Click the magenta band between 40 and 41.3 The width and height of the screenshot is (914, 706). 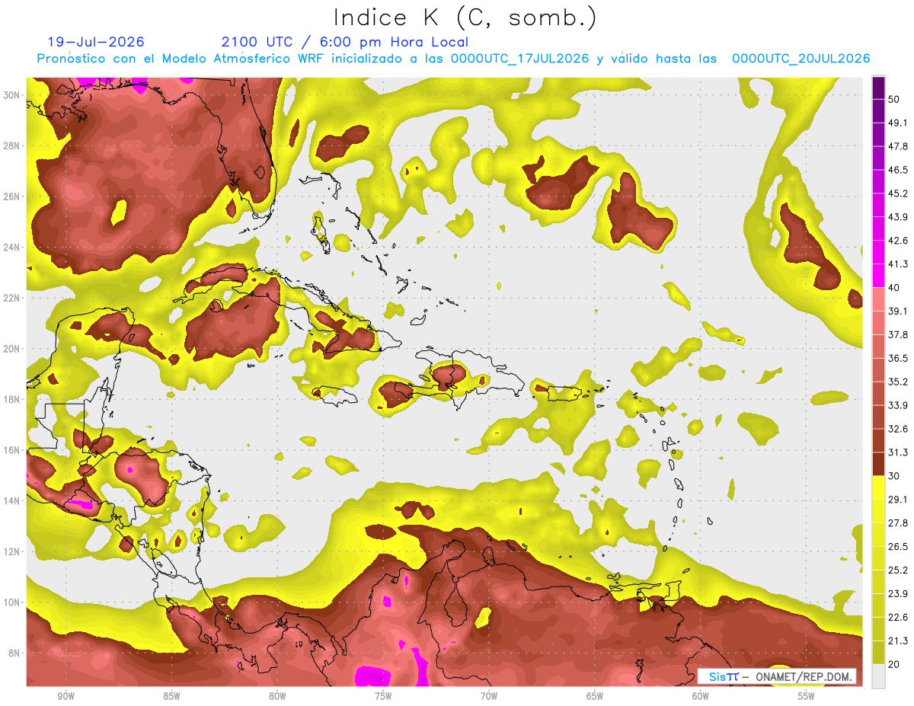pos(878,276)
